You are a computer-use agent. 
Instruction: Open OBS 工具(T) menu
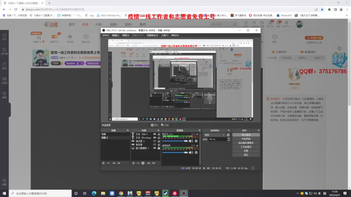[x=165, y=35]
